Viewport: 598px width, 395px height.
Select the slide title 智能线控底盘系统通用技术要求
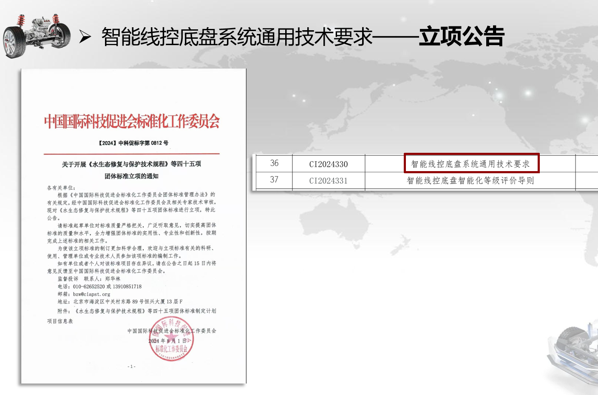coord(237,37)
